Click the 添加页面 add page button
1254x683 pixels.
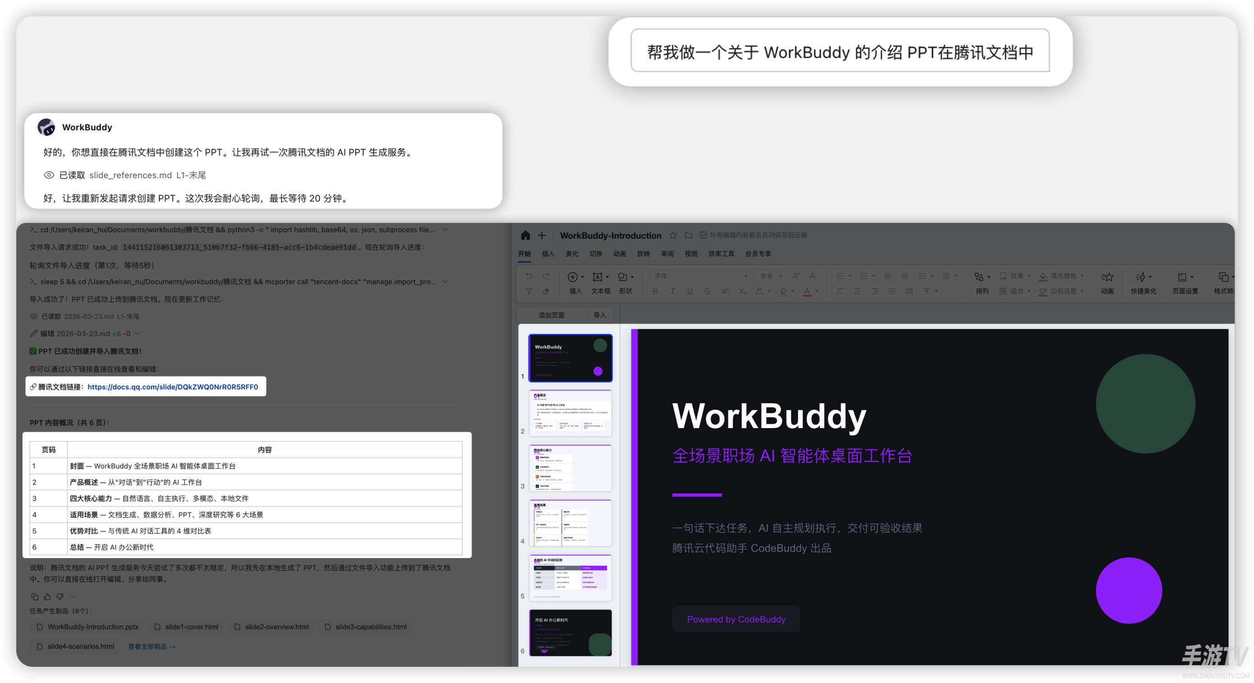[552, 315]
